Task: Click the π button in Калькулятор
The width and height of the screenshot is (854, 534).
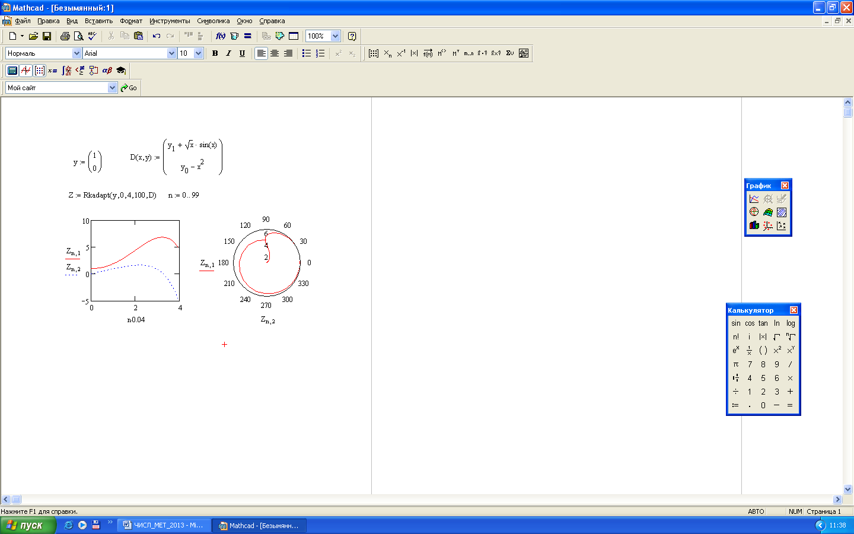Action: [736, 364]
